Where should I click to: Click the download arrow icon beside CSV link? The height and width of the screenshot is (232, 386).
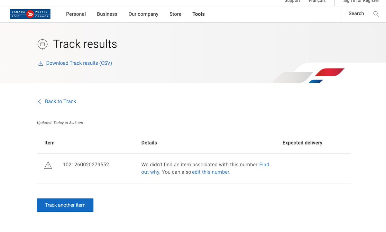point(41,63)
